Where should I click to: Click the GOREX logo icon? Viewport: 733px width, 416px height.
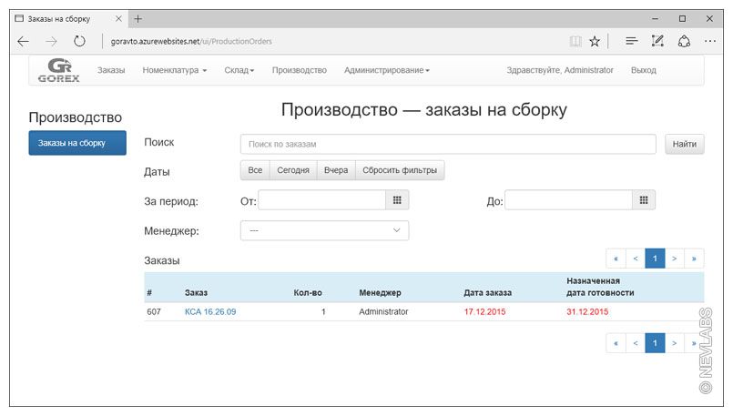pos(59,70)
